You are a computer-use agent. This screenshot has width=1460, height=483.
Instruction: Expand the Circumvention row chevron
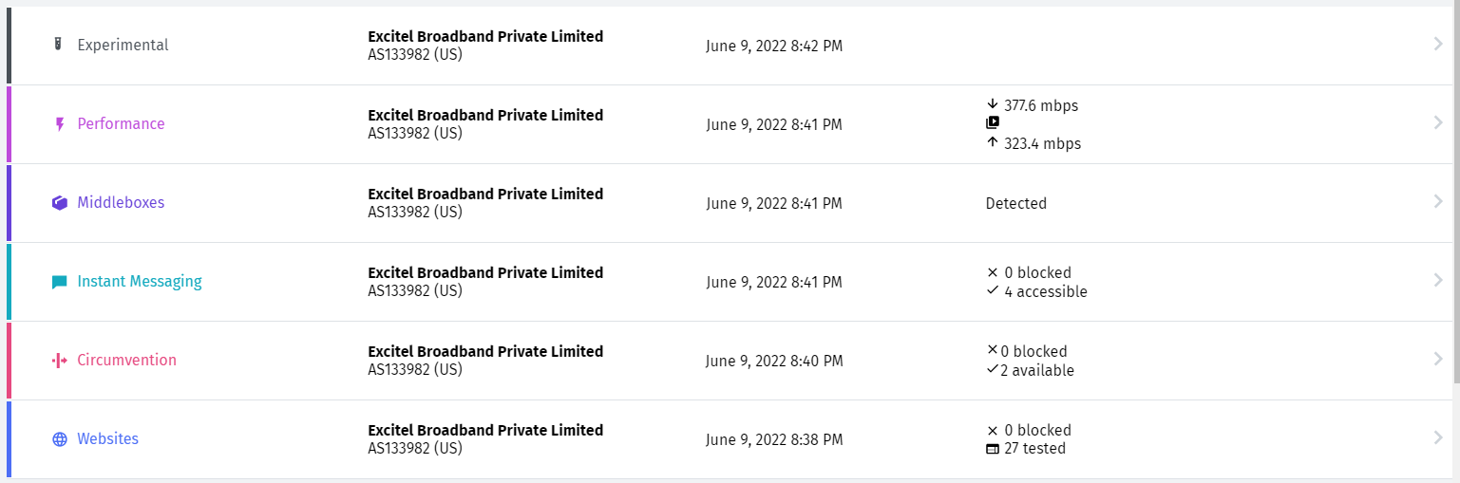pyautogui.click(x=1438, y=359)
